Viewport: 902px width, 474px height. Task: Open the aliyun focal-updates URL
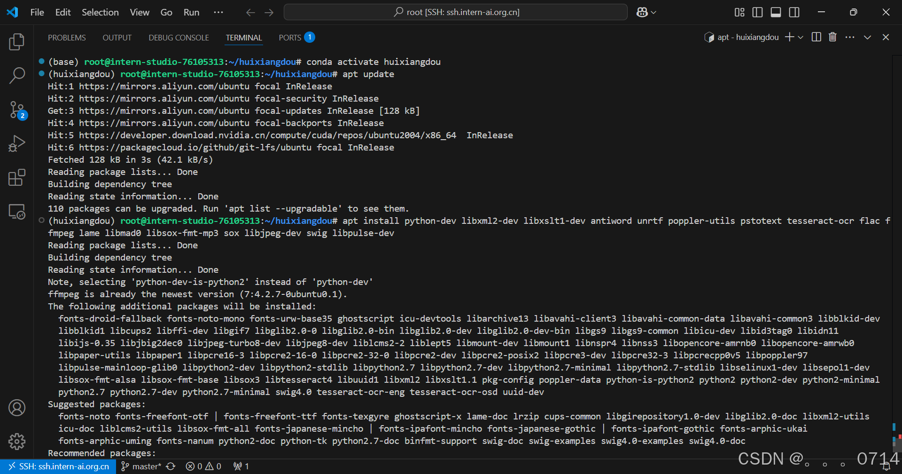click(164, 111)
